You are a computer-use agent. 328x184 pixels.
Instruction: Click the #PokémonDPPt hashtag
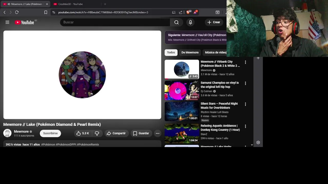click(x=66, y=145)
